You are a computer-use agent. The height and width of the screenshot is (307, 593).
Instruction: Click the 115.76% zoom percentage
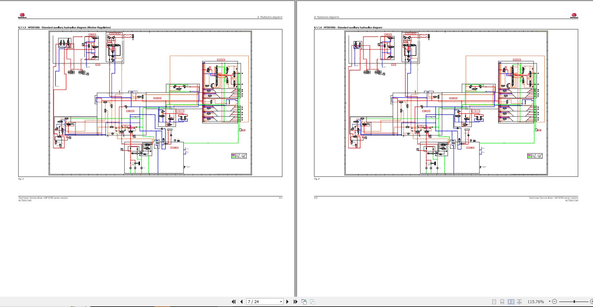click(536, 302)
